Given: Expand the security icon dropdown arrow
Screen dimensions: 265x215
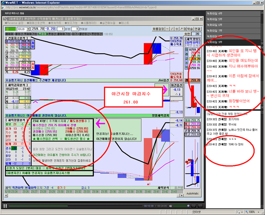Looking at the screenshot, I should [x=242, y=212].
